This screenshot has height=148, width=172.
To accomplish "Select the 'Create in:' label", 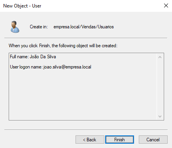I will click(x=39, y=27).
